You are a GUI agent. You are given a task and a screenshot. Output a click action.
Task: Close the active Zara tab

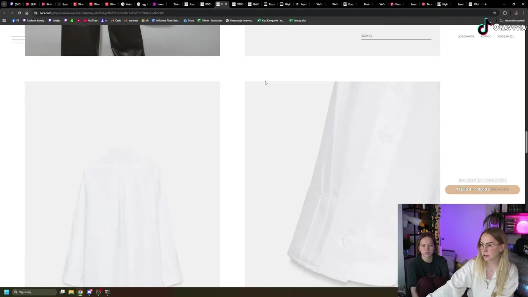pos(226,4)
